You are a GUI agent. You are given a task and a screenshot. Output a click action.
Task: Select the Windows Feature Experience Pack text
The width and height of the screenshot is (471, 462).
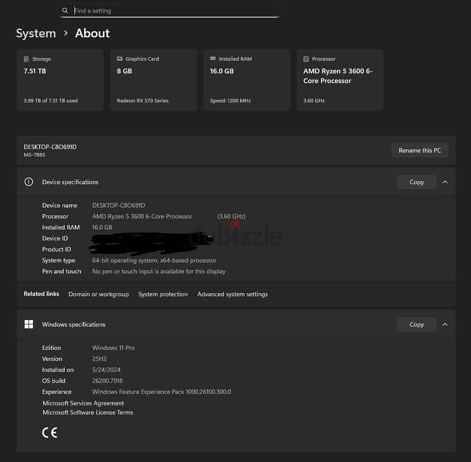coord(161,392)
